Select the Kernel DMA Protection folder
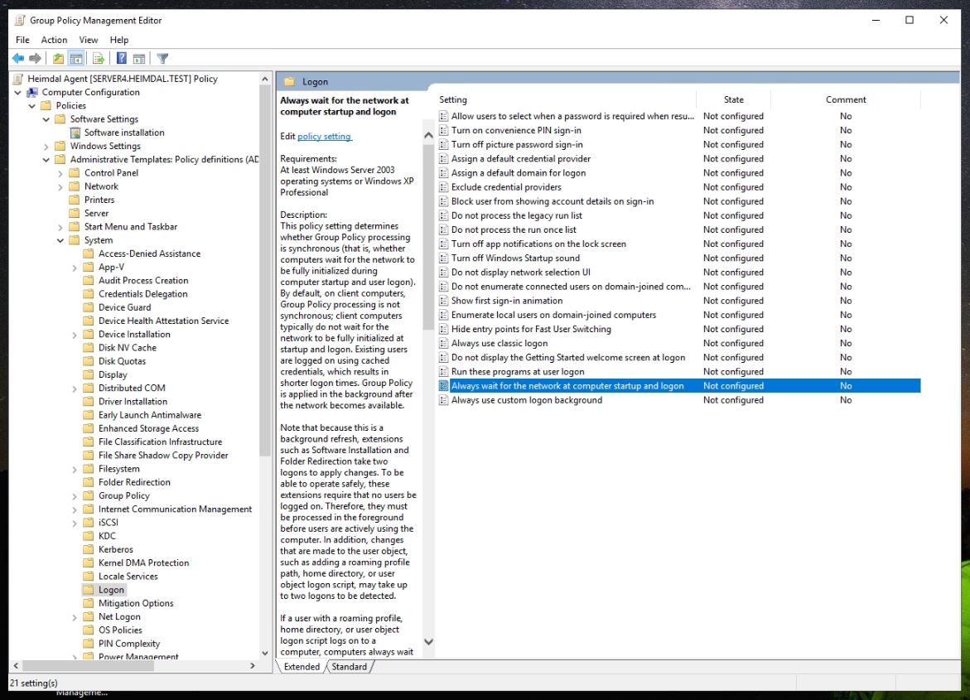The image size is (970, 700). pyautogui.click(x=143, y=562)
